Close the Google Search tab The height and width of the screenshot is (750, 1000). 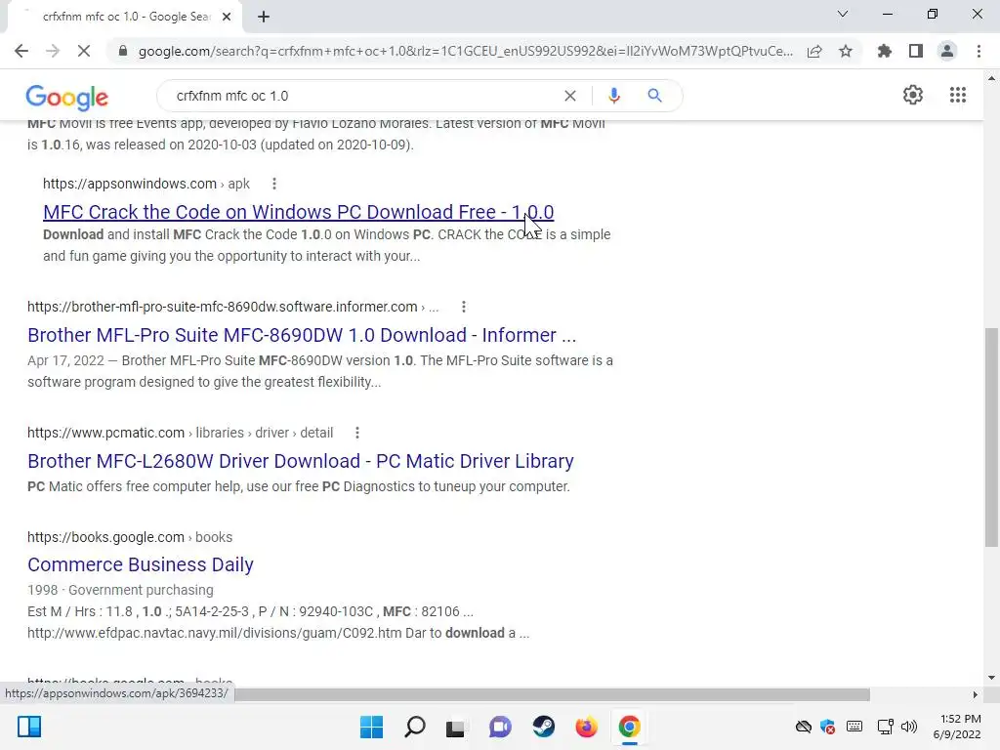pos(227,17)
